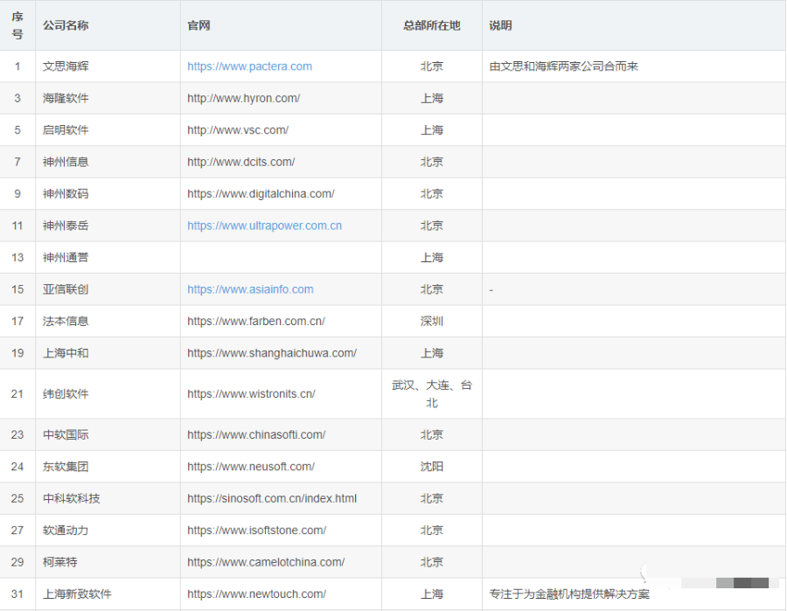
Task: Click the dcits.com URL for 神州信息
Action: (x=240, y=162)
